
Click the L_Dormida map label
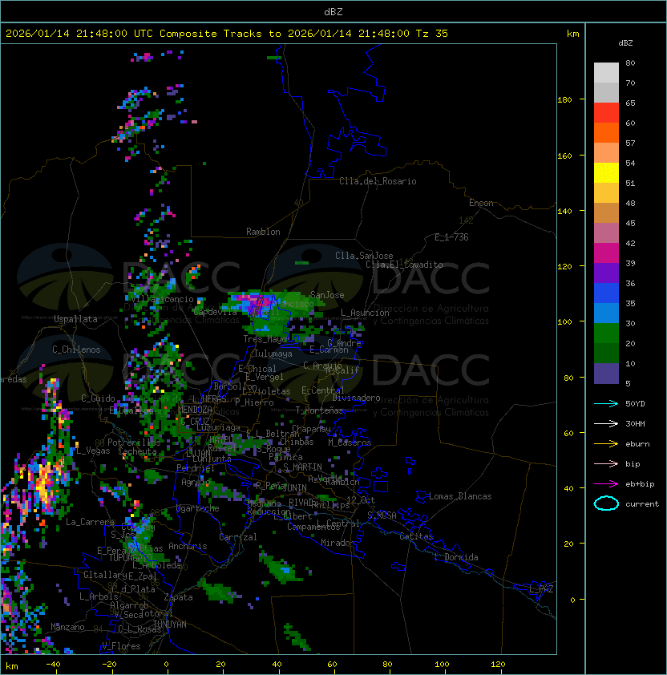pyautogui.click(x=456, y=557)
